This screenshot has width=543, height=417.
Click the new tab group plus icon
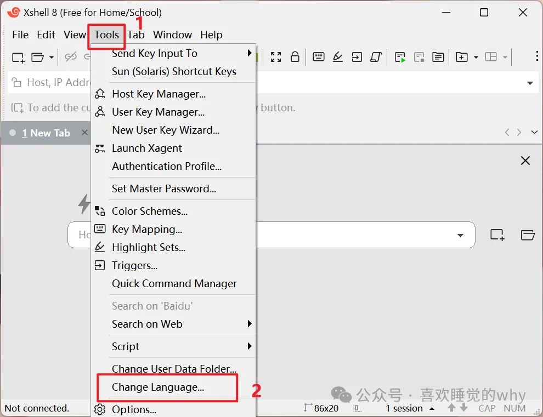click(462, 57)
